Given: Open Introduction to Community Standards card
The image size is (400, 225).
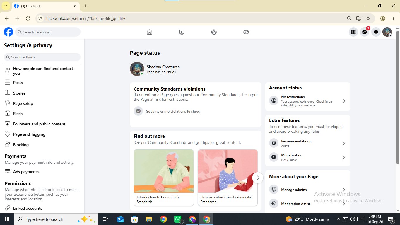Looking at the screenshot, I should tap(164, 178).
